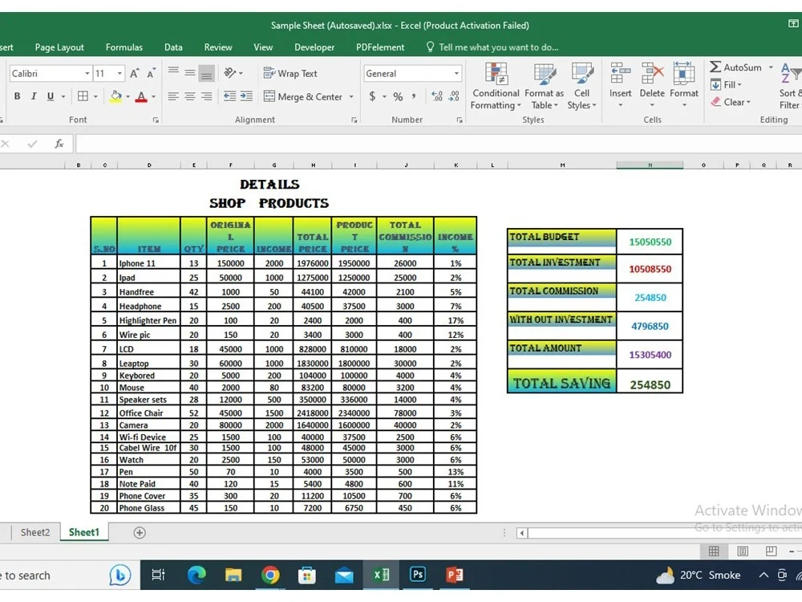This screenshot has height=602, width=802.
Task: Align text to top
Action: 173,71
